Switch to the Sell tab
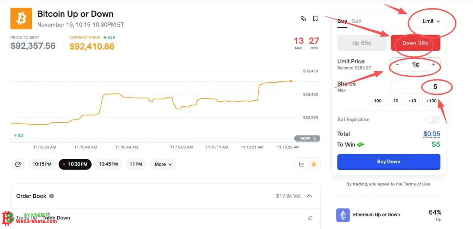473x229 pixels. (x=356, y=21)
